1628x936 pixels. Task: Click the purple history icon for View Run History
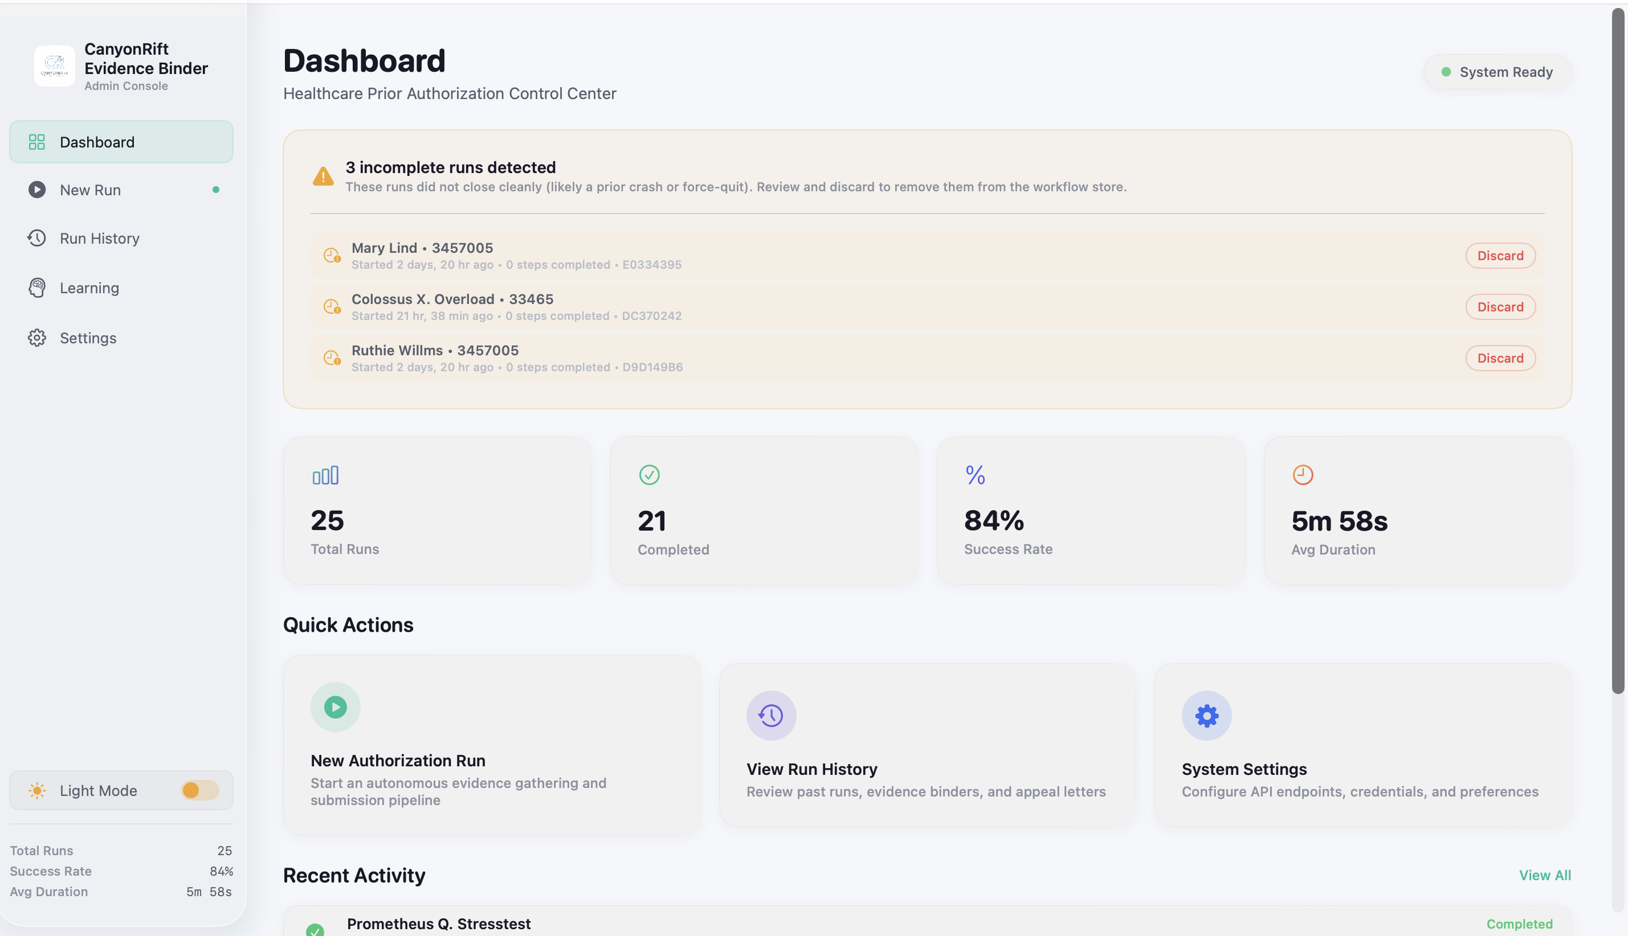771,716
